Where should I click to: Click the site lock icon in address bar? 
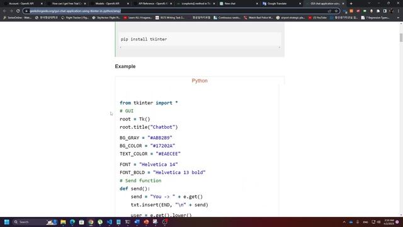(x=26, y=11)
